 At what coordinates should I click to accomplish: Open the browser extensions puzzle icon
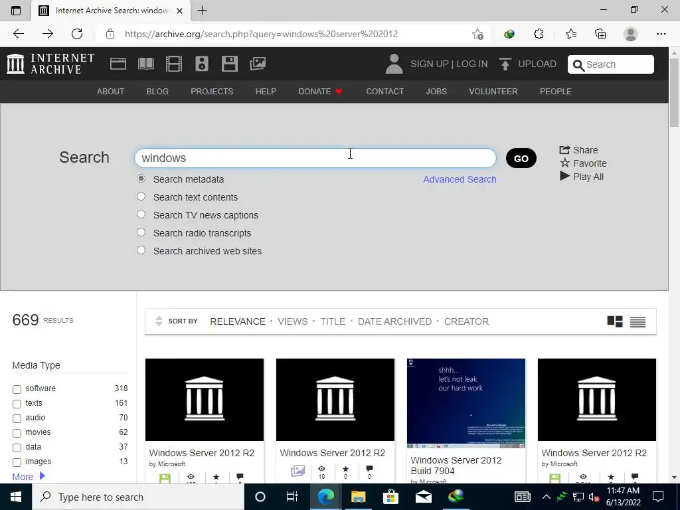(539, 34)
